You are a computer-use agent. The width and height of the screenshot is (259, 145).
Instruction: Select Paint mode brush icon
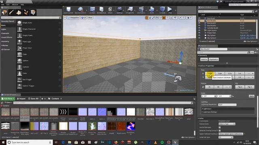12,12
